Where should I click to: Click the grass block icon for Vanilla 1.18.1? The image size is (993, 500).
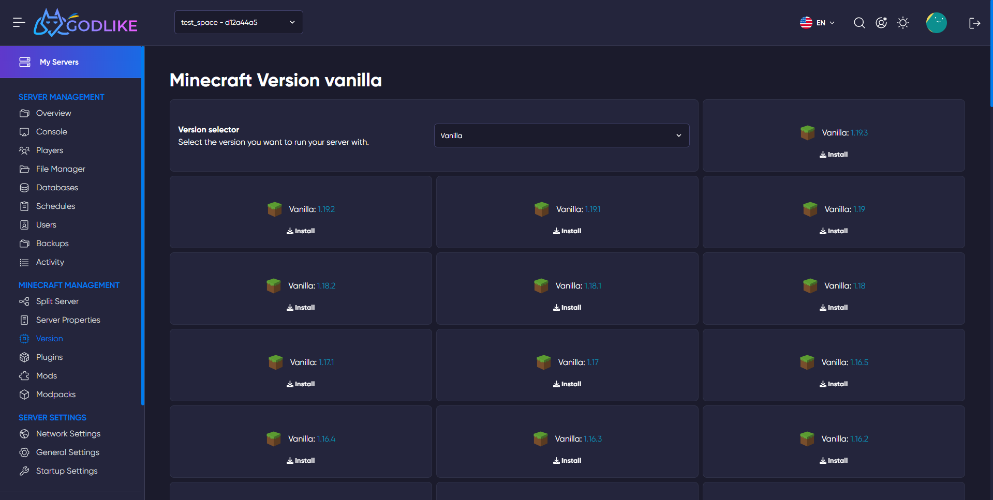(541, 286)
